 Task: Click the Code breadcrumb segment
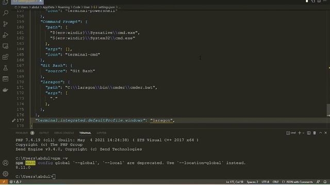click(x=77, y=7)
